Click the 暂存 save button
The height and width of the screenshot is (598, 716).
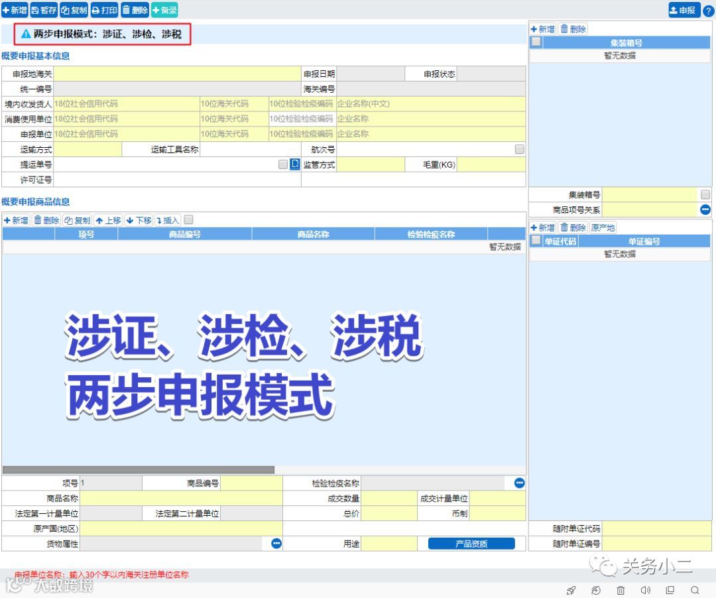coord(44,10)
